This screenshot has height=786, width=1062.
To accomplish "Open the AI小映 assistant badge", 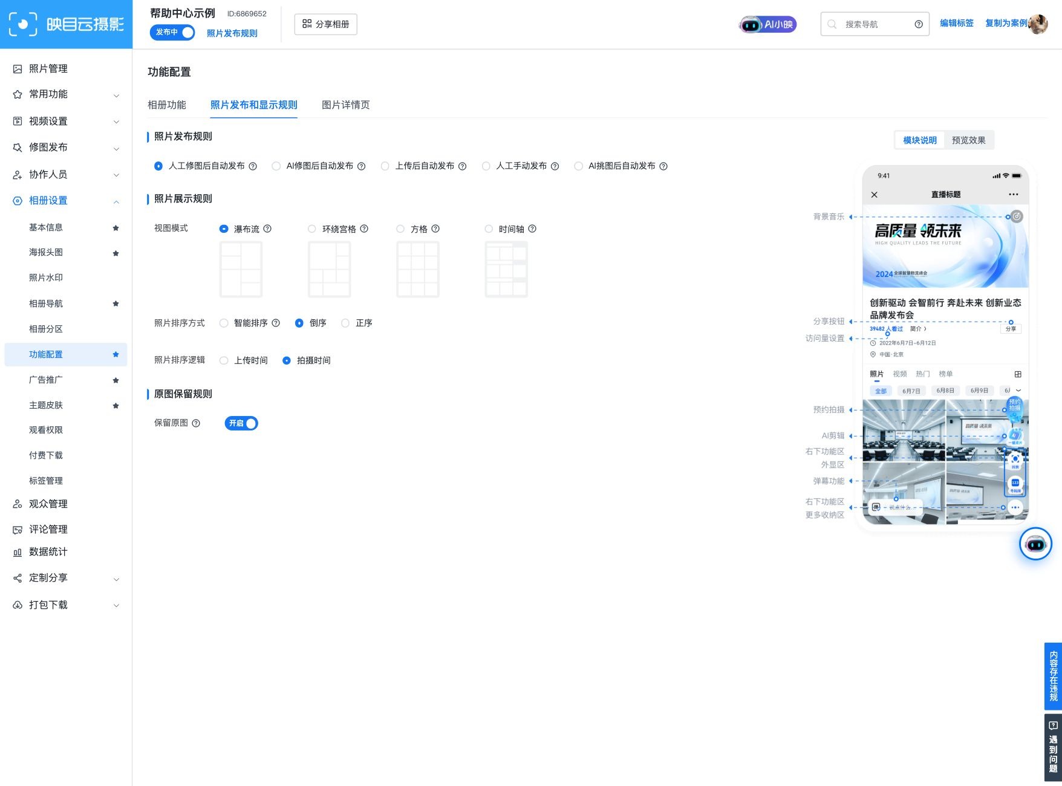I will (x=767, y=24).
